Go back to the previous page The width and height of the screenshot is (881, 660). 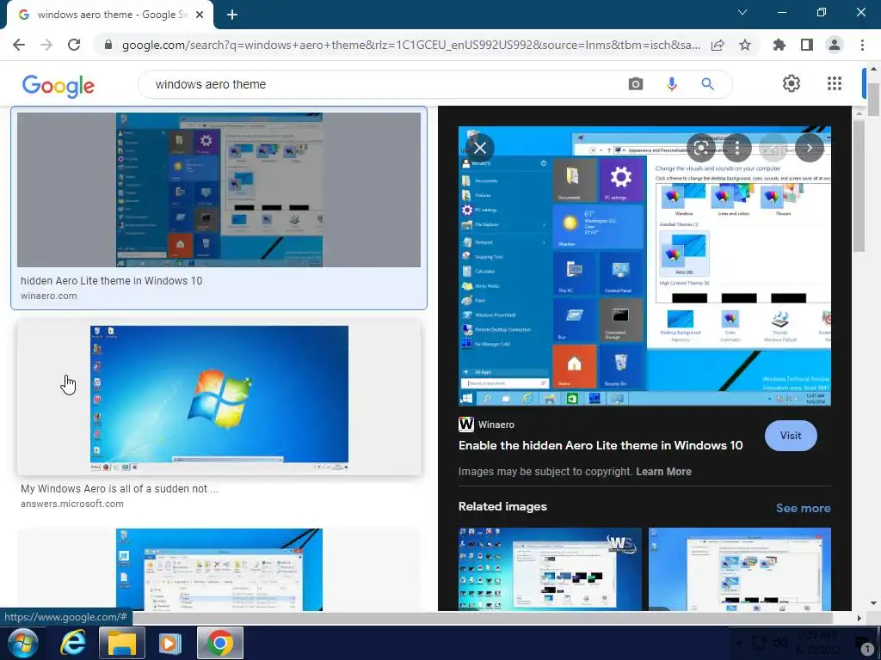(19, 45)
